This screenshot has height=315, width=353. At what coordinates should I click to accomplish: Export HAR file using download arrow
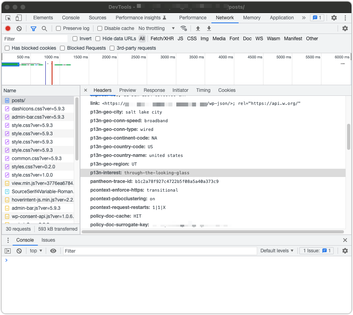[x=209, y=28]
